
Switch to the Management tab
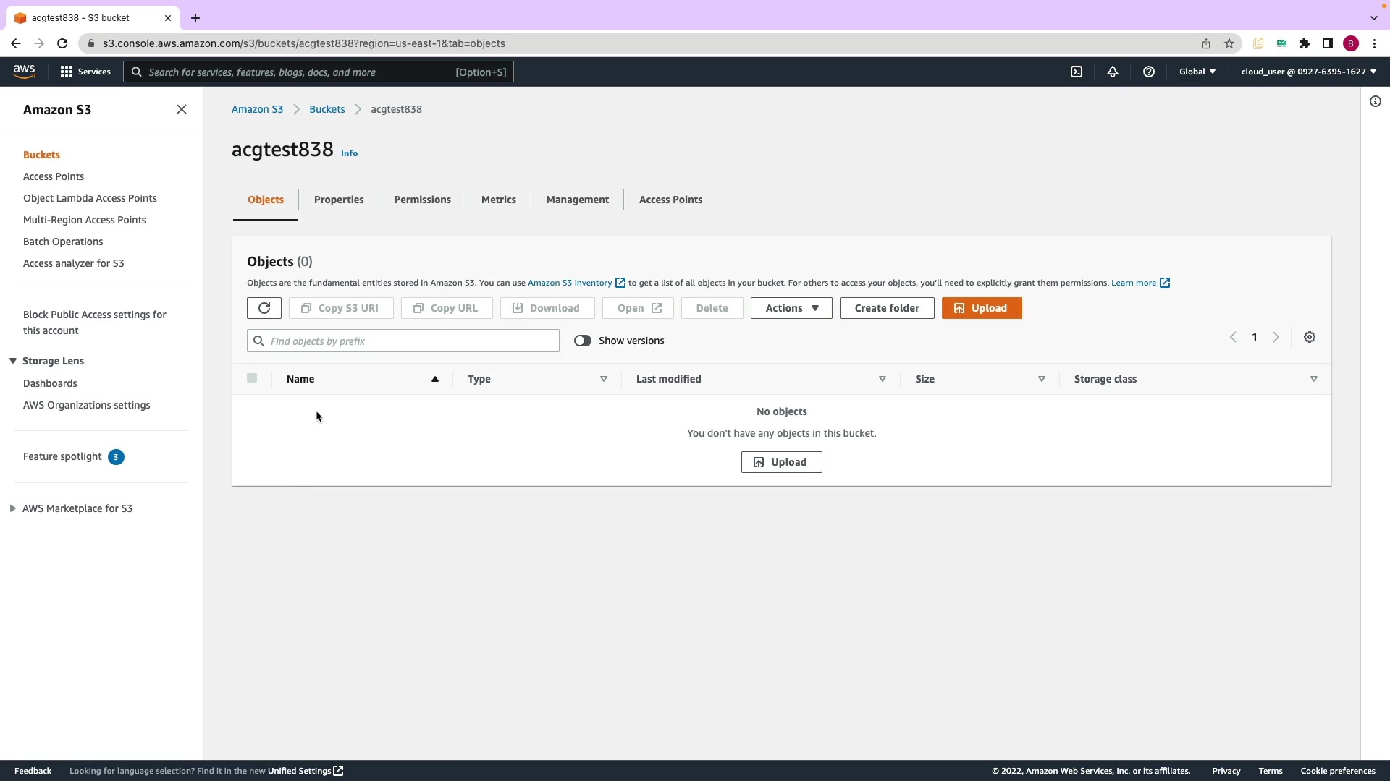(x=577, y=200)
